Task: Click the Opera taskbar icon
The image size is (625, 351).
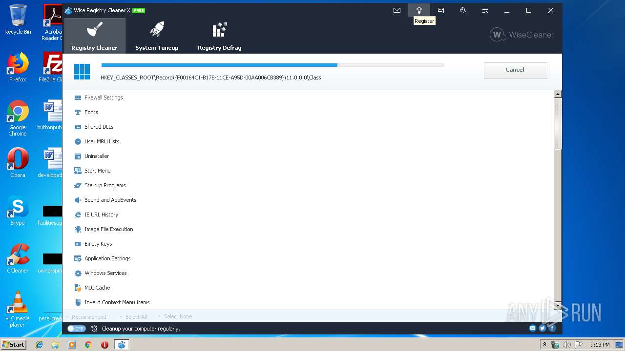Action: point(104,345)
